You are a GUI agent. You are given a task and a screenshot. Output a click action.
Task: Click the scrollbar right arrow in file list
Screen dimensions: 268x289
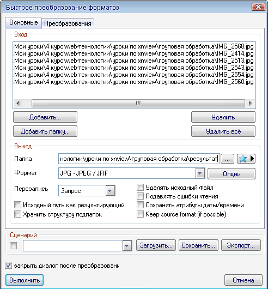[x=251, y=103]
